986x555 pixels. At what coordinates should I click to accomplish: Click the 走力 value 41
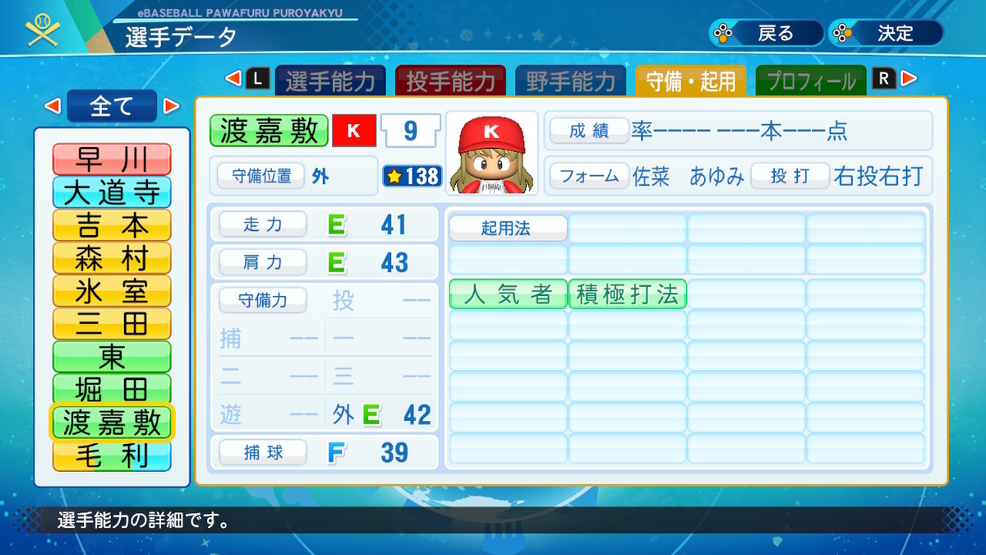coord(394,224)
